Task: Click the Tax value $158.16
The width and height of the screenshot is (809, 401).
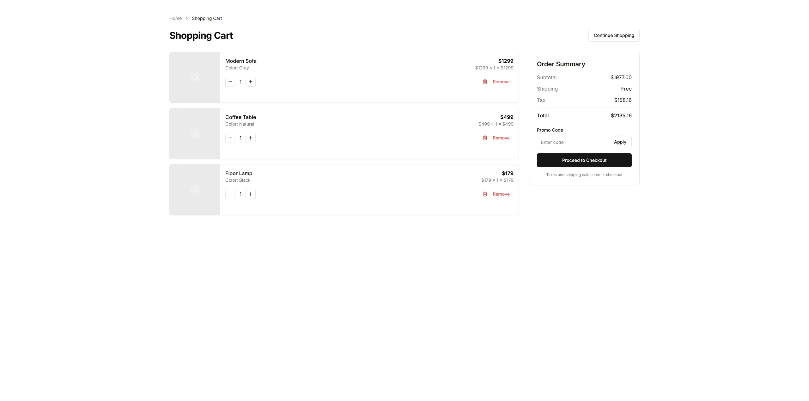Action: (x=623, y=100)
